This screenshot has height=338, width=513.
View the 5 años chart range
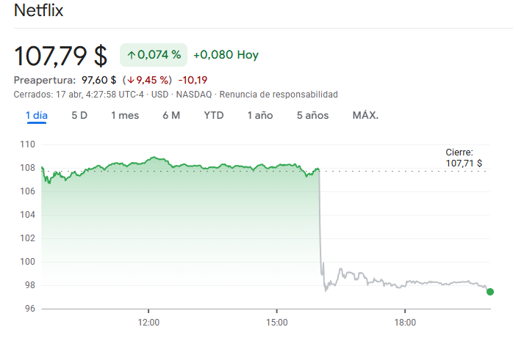click(312, 115)
